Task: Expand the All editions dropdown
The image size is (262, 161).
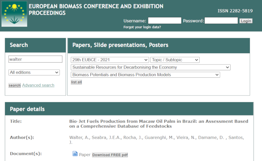Action: click(x=34, y=73)
